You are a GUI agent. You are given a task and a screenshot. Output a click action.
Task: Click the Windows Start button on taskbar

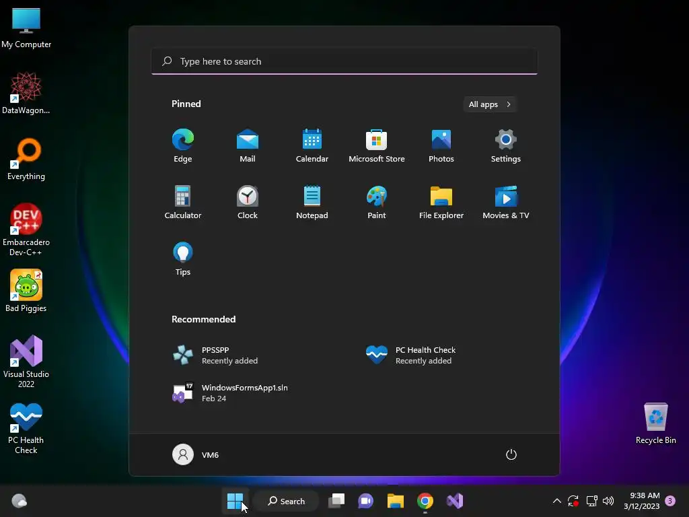pyautogui.click(x=235, y=501)
